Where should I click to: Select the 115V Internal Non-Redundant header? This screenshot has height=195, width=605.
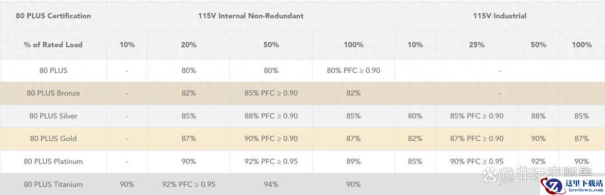click(250, 16)
